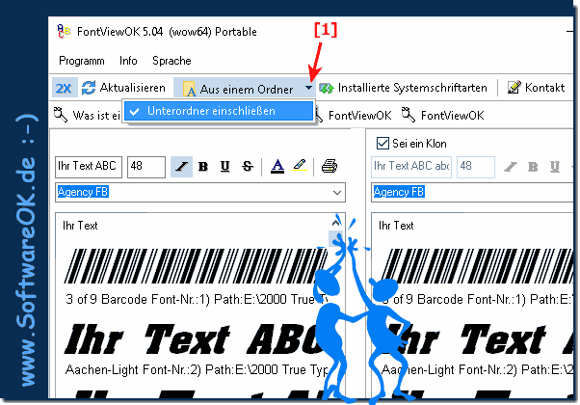Click the left Agency FB font name field
This screenshot has height=405, width=580.
coord(193,192)
